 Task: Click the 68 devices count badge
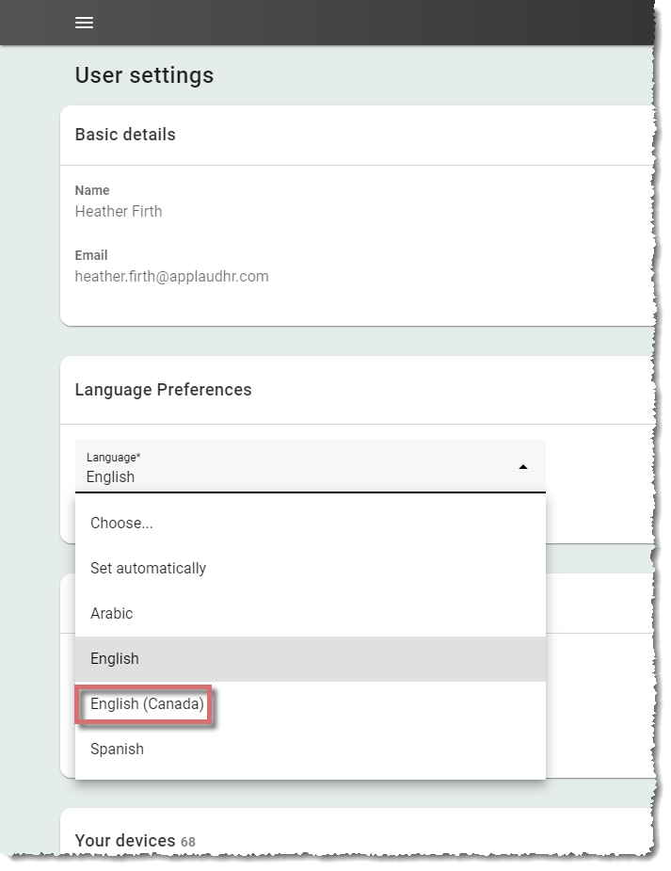pos(188,842)
